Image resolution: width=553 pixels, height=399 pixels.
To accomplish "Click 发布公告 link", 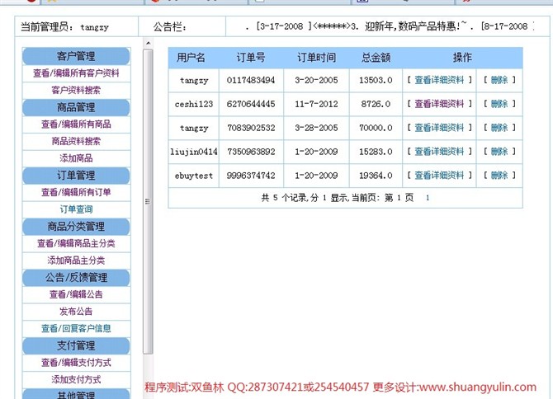I will pos(76,312).
